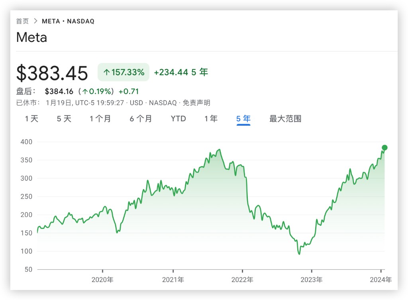Click the breadcrumb chevron after 首页
The image size is (408, 300).
pos(35,21)
